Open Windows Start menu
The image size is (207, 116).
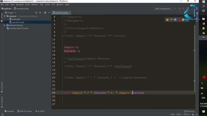pyautogui.click(x=203, y=2)
